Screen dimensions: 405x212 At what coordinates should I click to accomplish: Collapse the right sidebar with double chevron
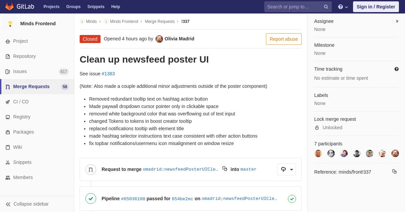click(397, 21)
